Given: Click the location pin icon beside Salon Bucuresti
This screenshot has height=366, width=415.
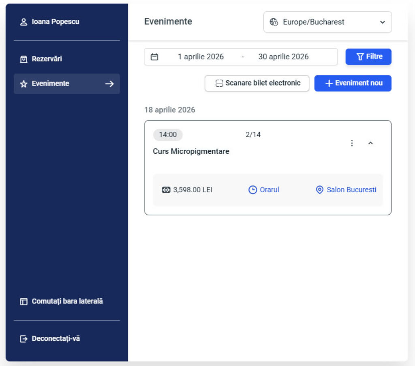Looking at the screenshot, I should 319,189.
